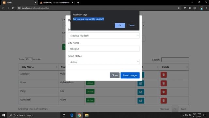The width and height of the screenshot is (209, 118).
Task: Open volume control in system tray
Action: [190, 115]
